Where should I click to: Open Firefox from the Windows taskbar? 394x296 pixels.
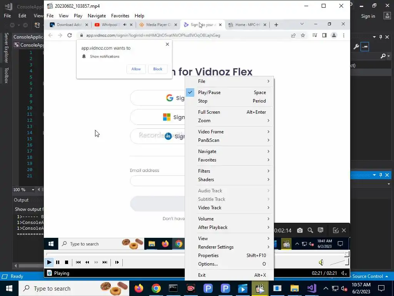click(139, 288)
